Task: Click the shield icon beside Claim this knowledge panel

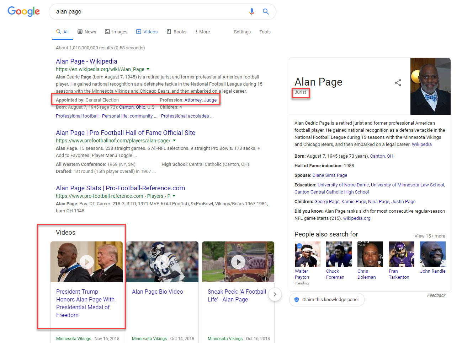Action: click(297, 300)
